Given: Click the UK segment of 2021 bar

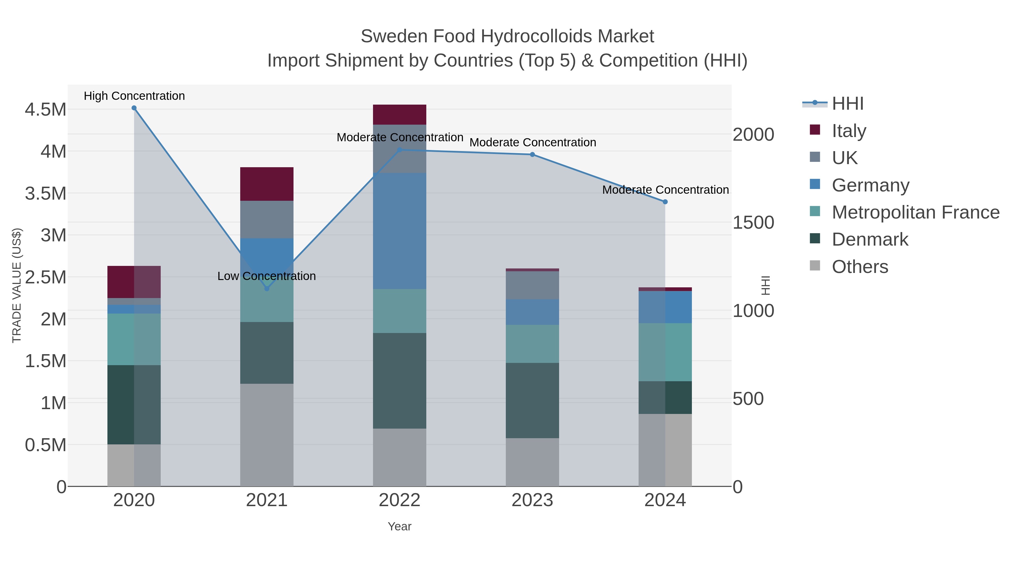Looking at the screenshot, I should click(267, 219).
